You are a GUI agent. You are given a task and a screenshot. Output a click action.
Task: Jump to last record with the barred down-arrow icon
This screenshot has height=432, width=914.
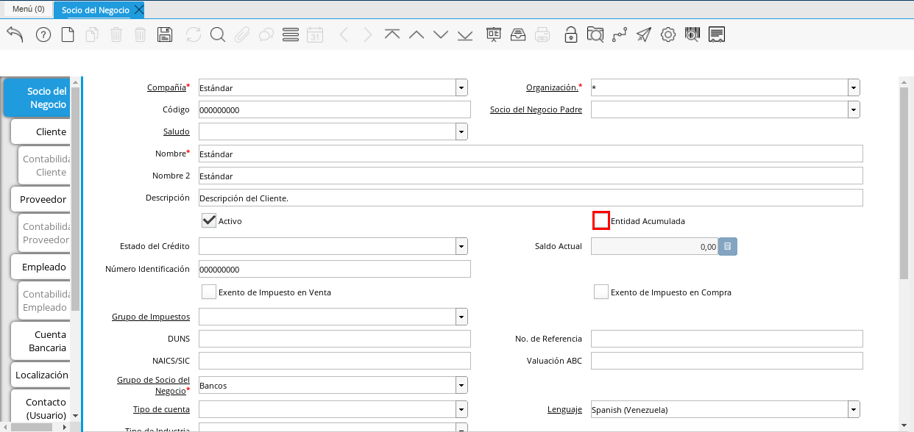pyautogui.click(x=465, y=35)
